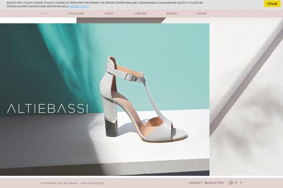This screenshot has height=188, width=283.
Task: Open the Contact link in the footer
Action: pos(195,183)
